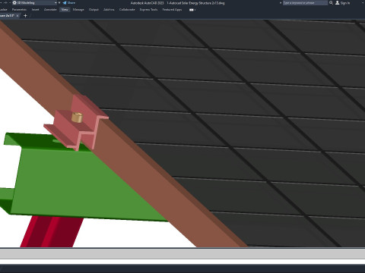Select the View ribbon tab
This screenshot has height=273, width=365.
[x=65, y=10]
